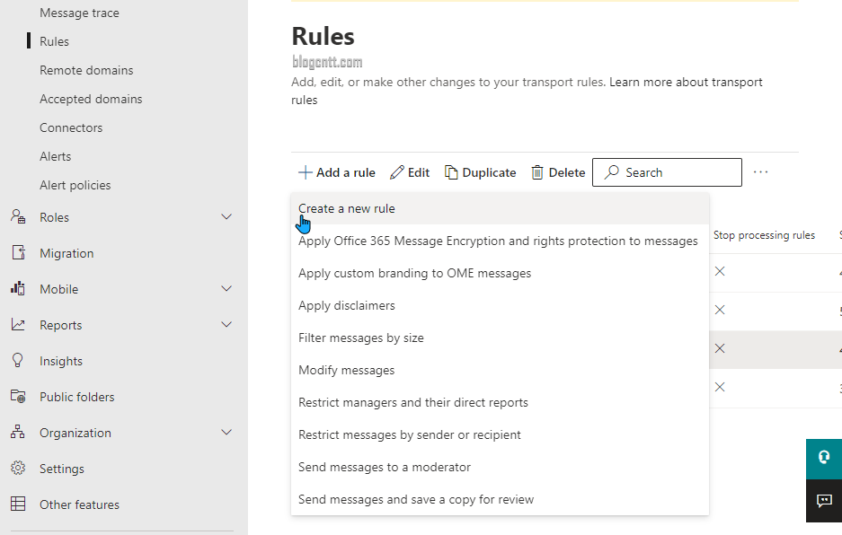842x535 pixels.
Task: Choose Filter messages by size
Action: 500,338
